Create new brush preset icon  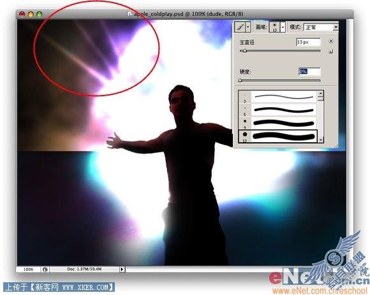click(x=330, y=52)
